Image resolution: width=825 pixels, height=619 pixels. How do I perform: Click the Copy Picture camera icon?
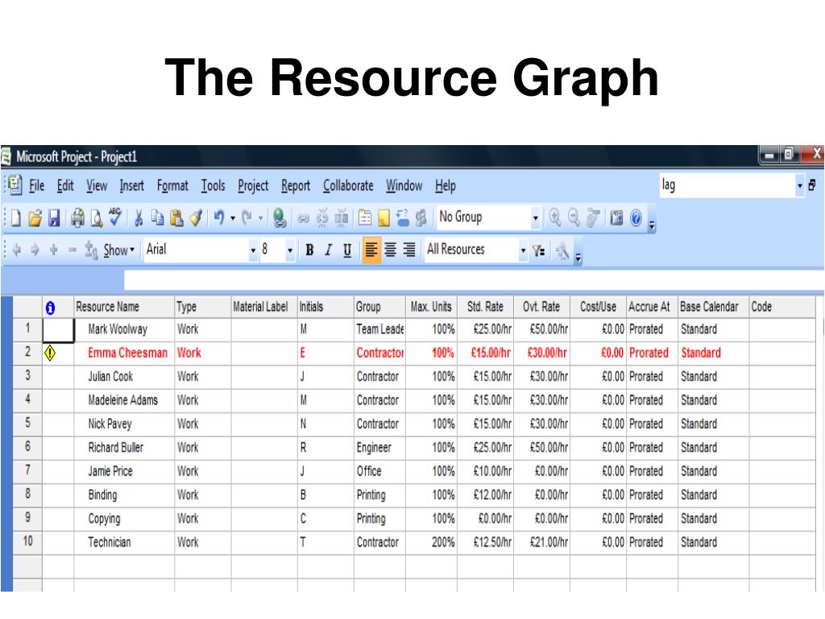[x=616, y=218]
